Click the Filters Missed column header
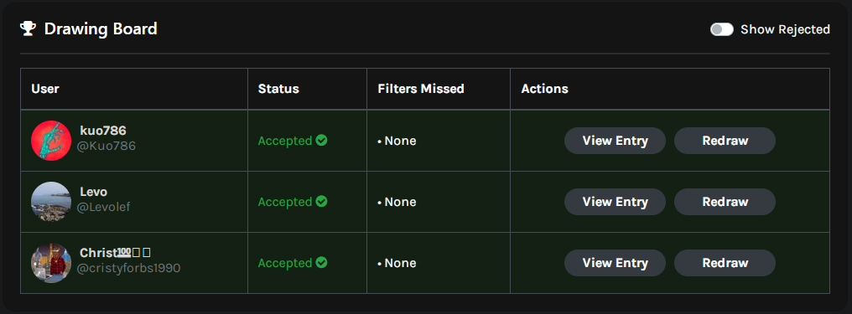Image resolution: width=852 pixels, height=314 pixels. pos(421,89)
